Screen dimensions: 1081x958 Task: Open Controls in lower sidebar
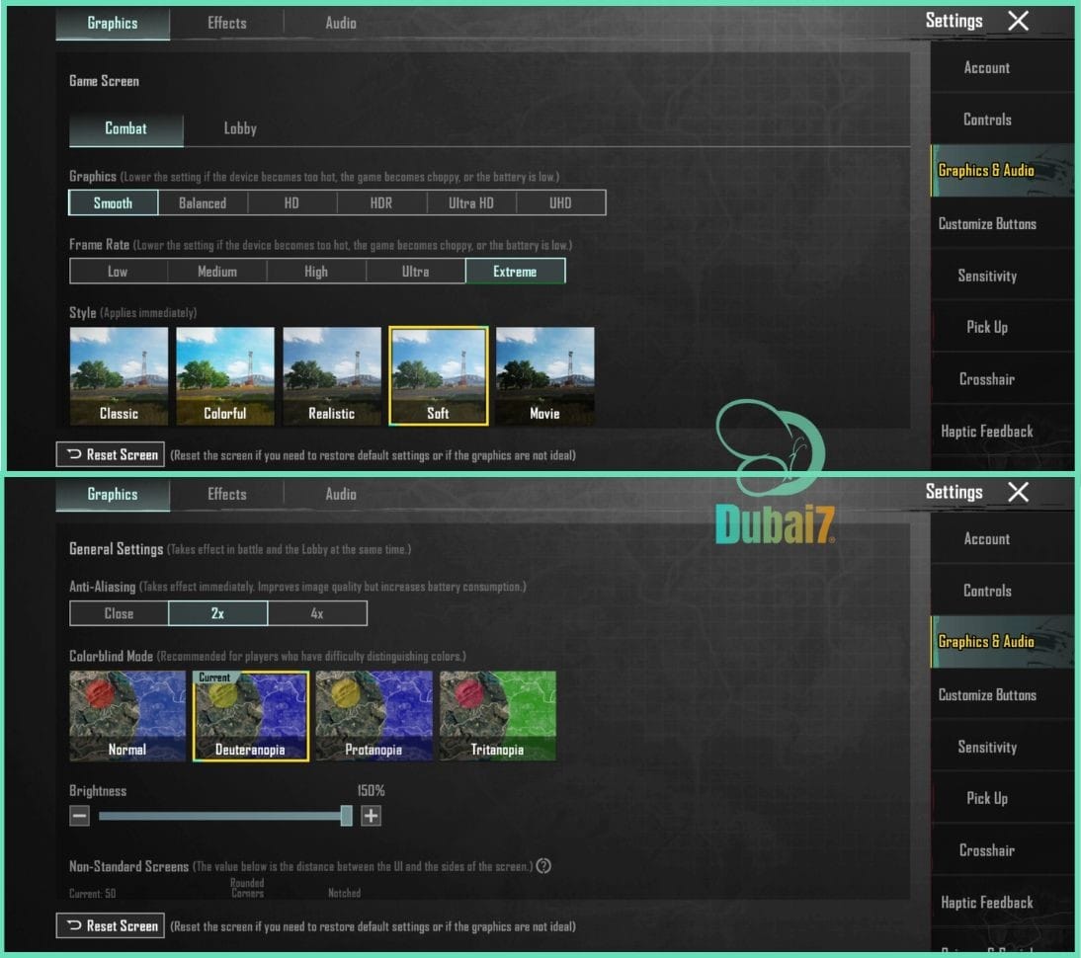[x=1002, y=591]
